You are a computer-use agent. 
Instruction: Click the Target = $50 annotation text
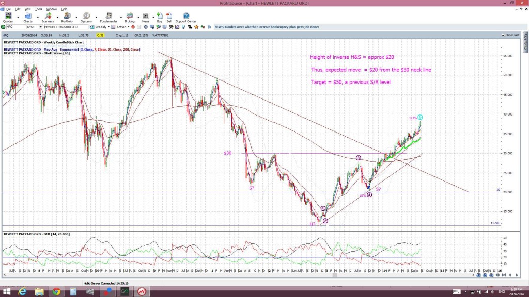click(x=351, y=82)
